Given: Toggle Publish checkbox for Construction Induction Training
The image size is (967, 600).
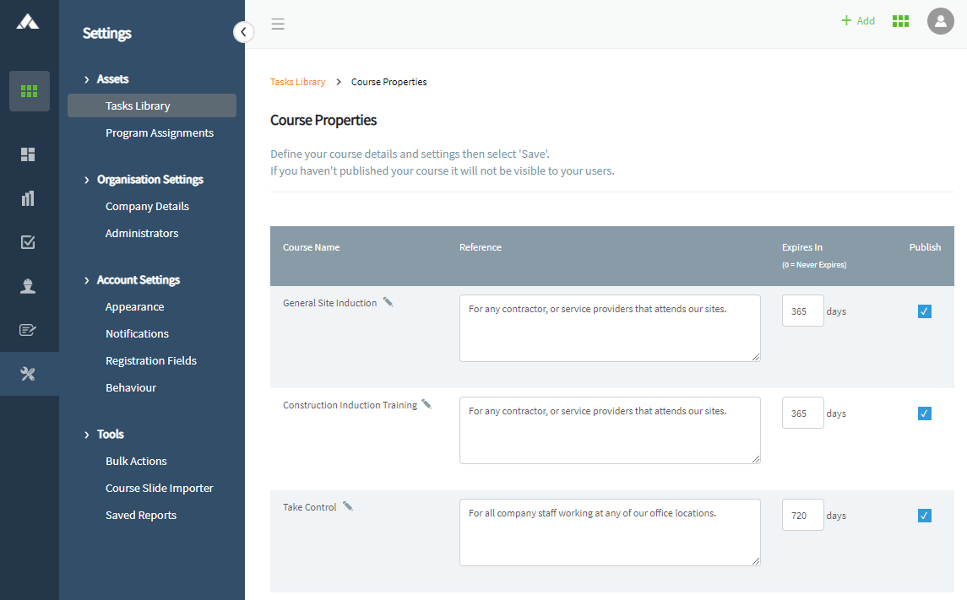Looking at the screenshot, I should coord(925,414).
